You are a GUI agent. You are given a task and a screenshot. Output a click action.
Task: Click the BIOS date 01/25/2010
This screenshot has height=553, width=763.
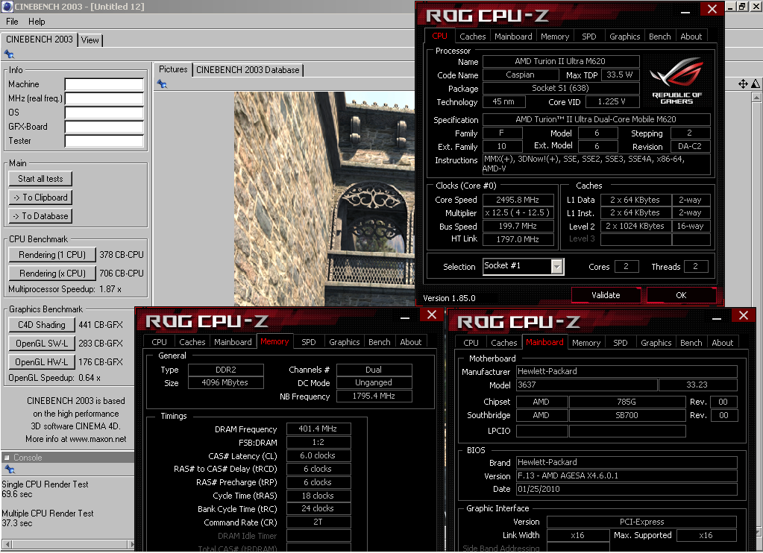click(x=627, y=490)
